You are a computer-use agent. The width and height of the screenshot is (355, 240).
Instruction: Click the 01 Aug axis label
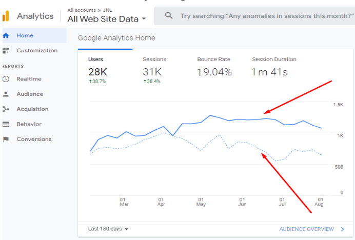pyautogui.click(x=319, y=202)
